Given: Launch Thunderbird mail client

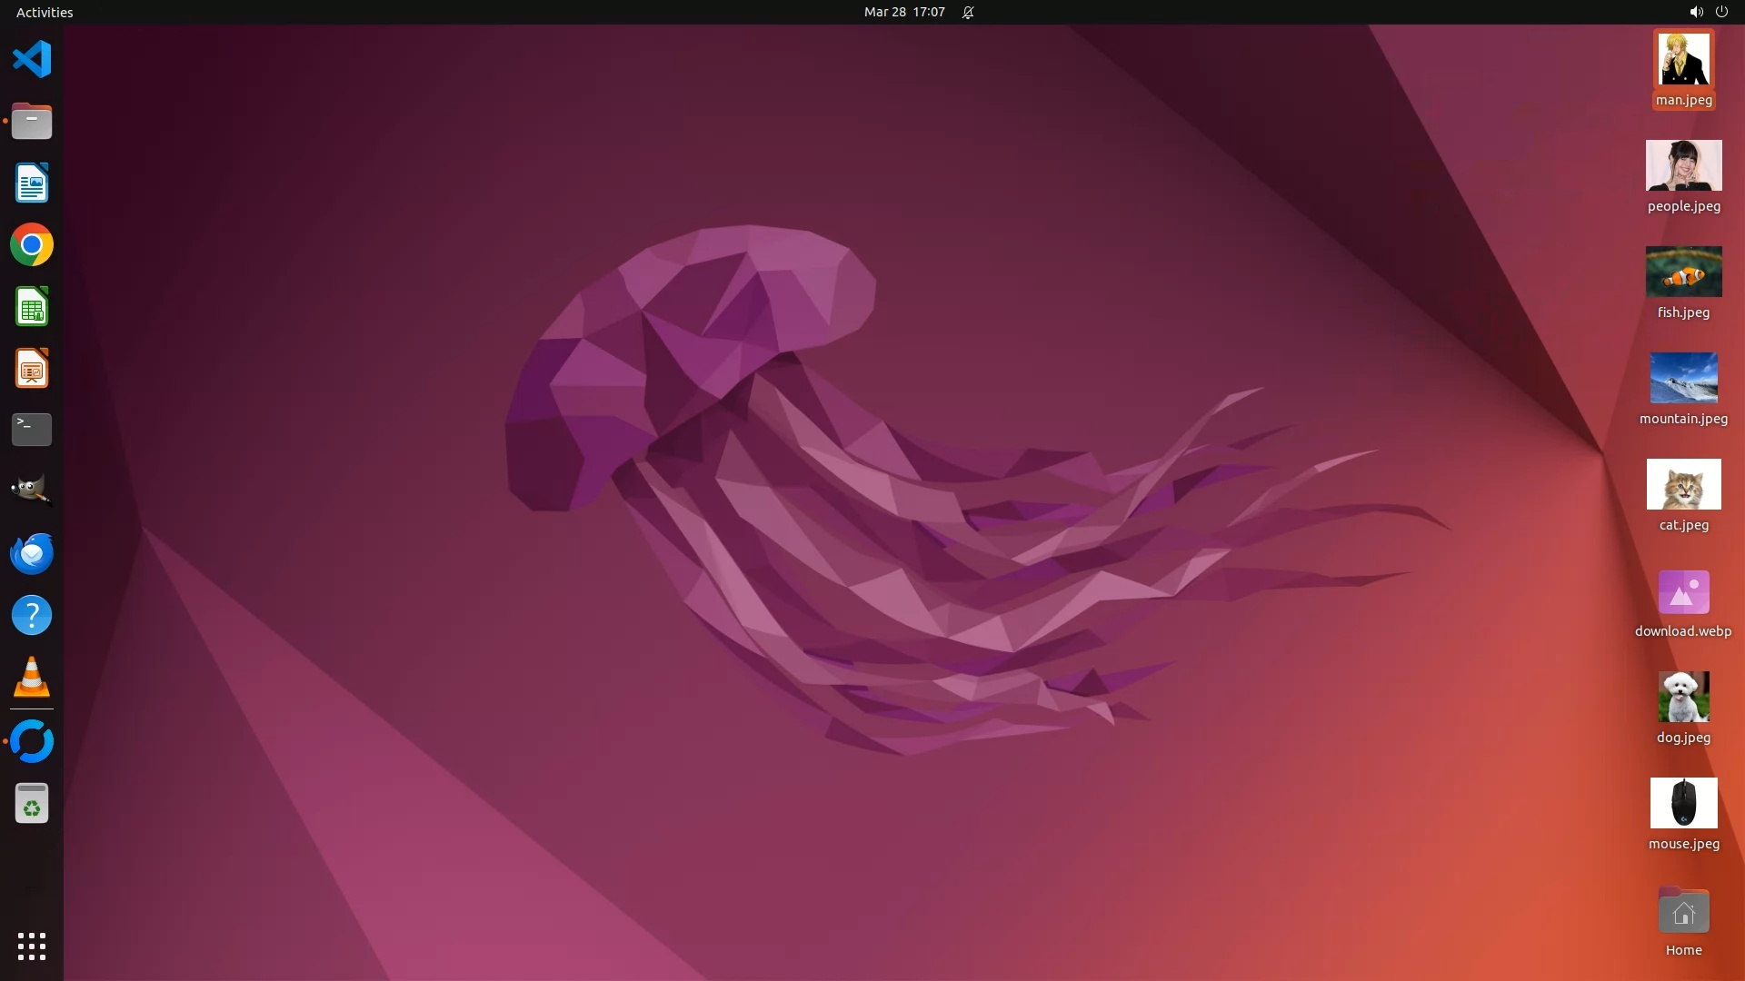Looking at the screenshot, I should [32, 553].
